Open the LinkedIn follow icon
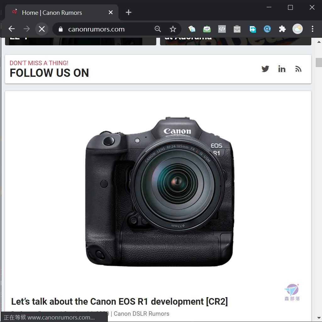This screenshot has width=322, height=322. click(282, 69)
